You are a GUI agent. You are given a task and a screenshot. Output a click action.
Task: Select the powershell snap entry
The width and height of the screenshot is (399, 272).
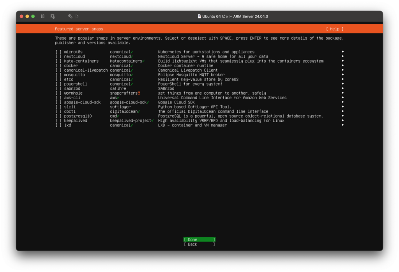[76, 84]
